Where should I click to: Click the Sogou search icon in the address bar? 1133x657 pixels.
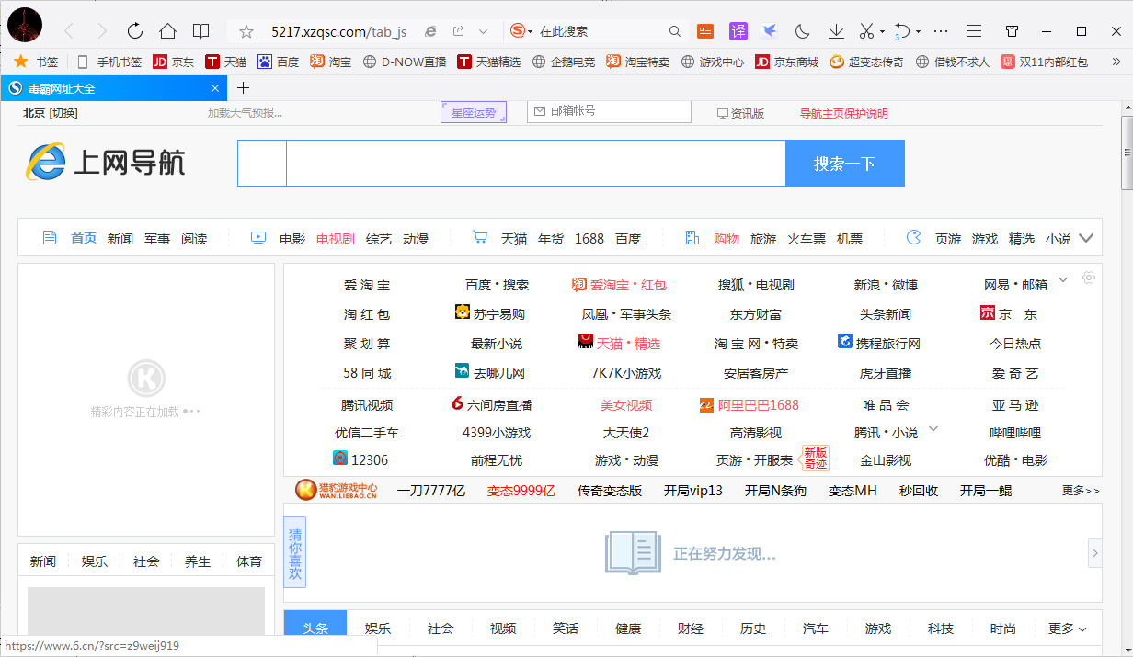pyautogui.click(x=516, y=30)
